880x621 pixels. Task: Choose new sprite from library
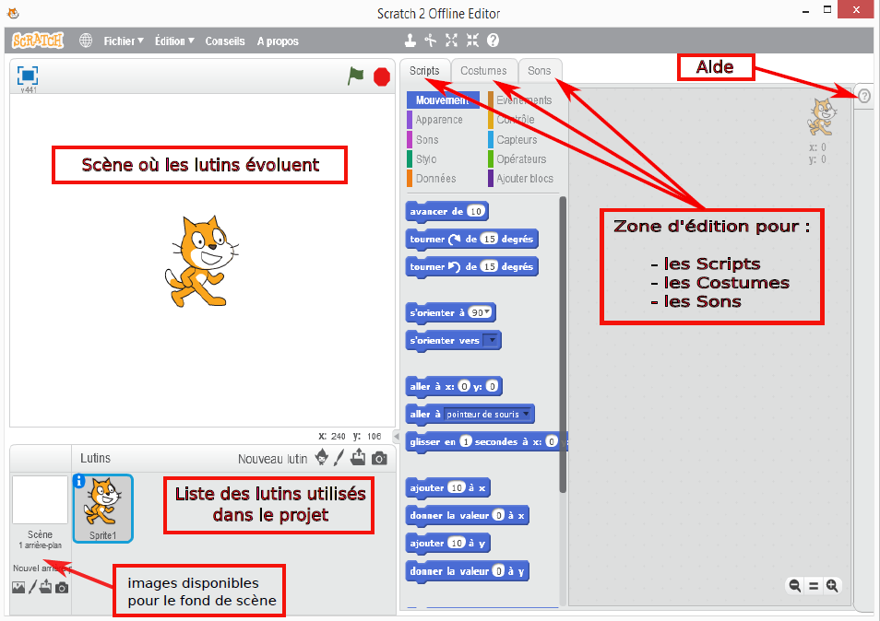(x=322, y=457)
